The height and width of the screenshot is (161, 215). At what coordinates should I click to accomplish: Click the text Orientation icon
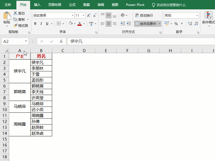point(123,15)
